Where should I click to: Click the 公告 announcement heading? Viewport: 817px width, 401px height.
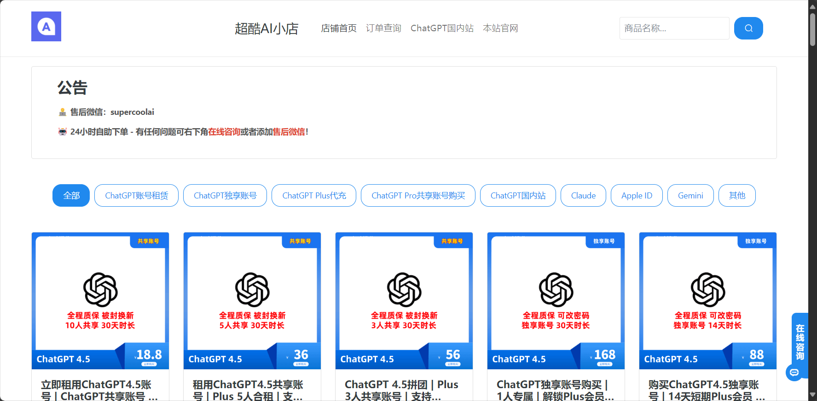(x=72, y=87)
